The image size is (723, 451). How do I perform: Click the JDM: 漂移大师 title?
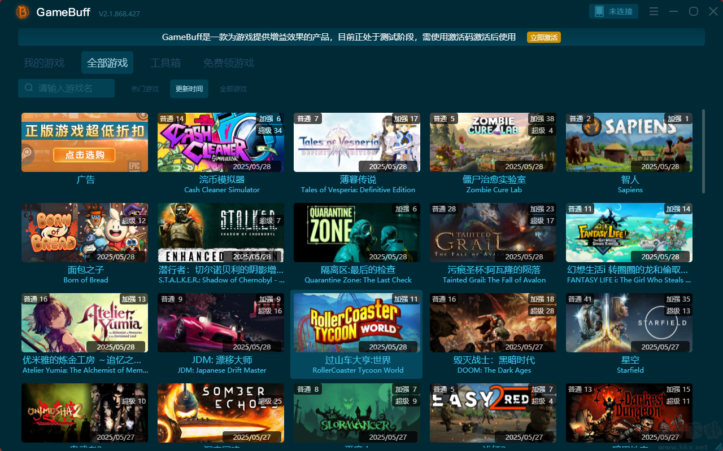pos(222,360)
